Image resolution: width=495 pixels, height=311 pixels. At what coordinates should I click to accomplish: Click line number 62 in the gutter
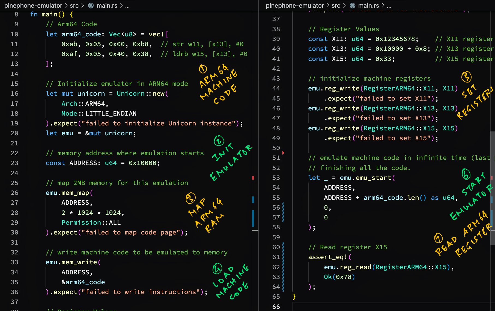[x=276, y=267]
